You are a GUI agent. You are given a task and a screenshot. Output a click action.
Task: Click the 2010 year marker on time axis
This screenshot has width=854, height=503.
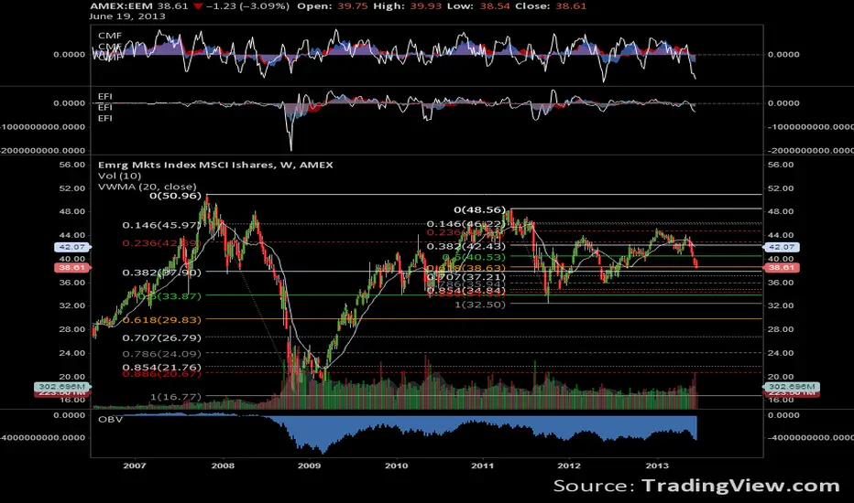[397, 466]
